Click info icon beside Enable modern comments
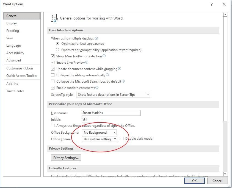 (97, 88)
